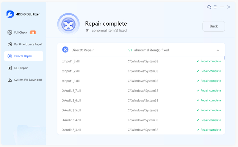Select the XAudio2_6.dll file name

pyautogui.click(x=72, y=100)
